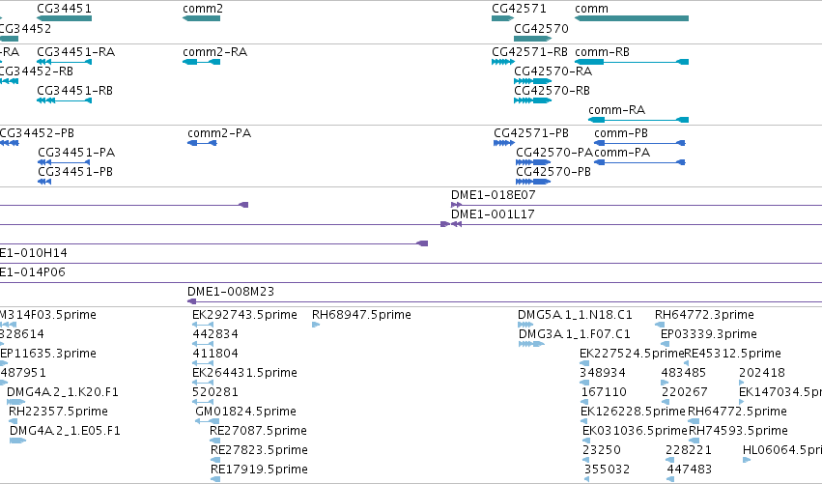Click the EP11635.3prime EST label

point(48,354)
